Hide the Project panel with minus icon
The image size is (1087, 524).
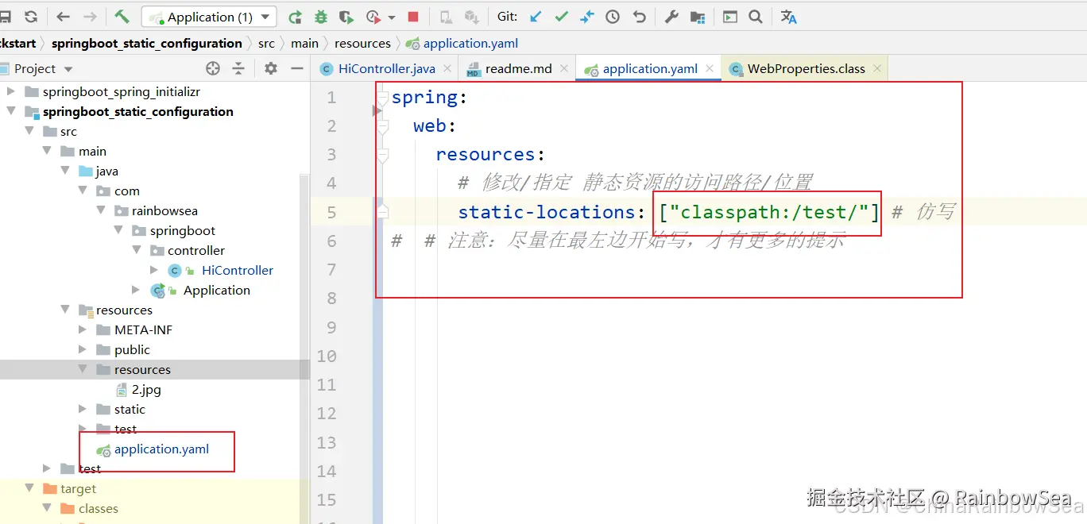pos(297,68)
